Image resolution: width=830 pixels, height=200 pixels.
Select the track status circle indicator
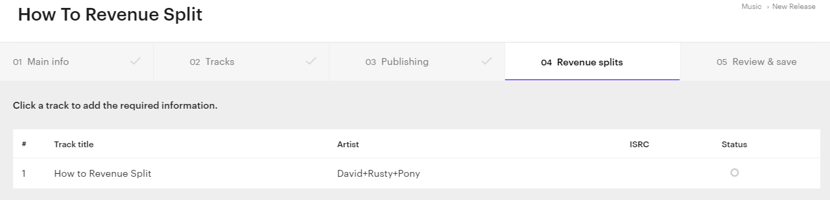(734, 173)
